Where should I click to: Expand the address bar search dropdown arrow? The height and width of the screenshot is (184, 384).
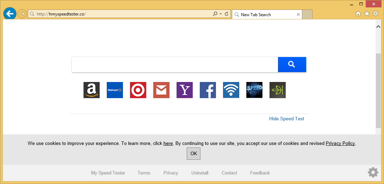click(x=221, y=14)
